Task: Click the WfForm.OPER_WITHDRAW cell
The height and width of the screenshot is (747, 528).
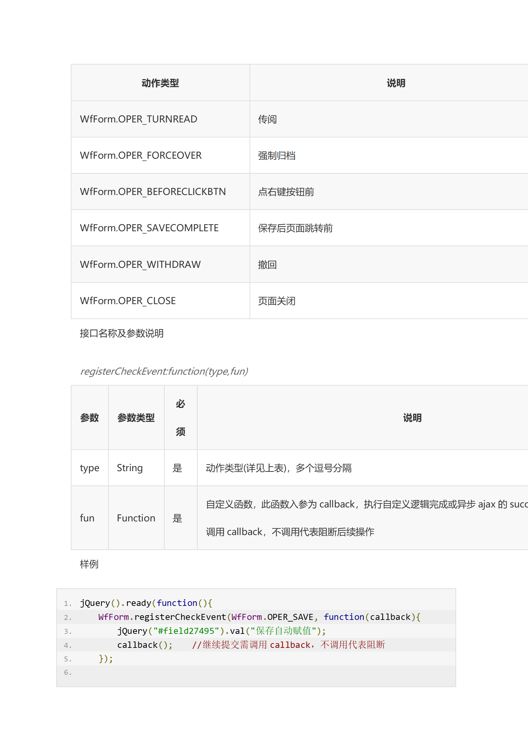Action: (140, 265)
